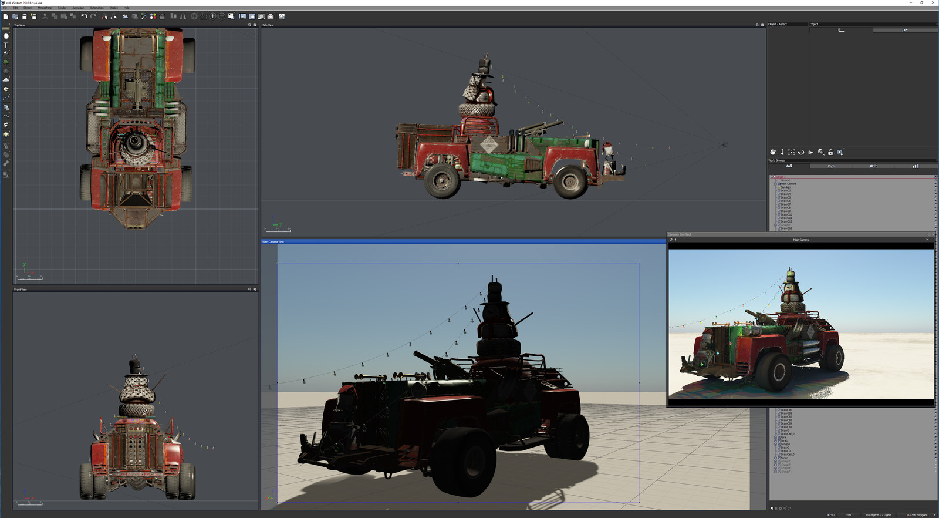This screenshot has height=518, width=939.
Task: Collapse the Layer 1 tree node
Action: (x=772, y=177)
